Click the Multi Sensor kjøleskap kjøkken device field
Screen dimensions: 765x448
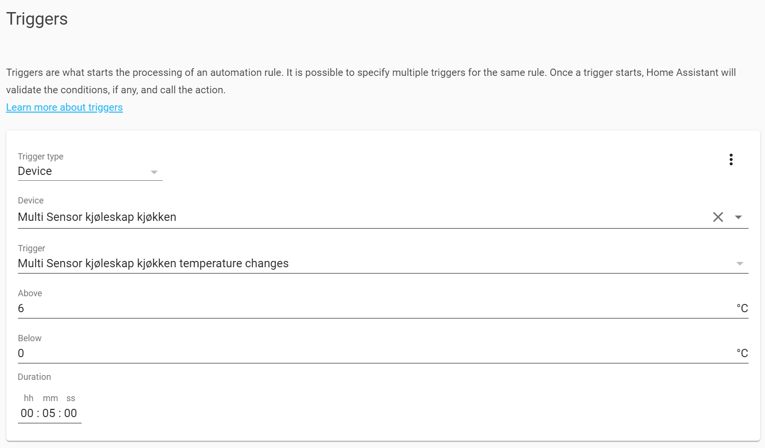coord(338,217)
